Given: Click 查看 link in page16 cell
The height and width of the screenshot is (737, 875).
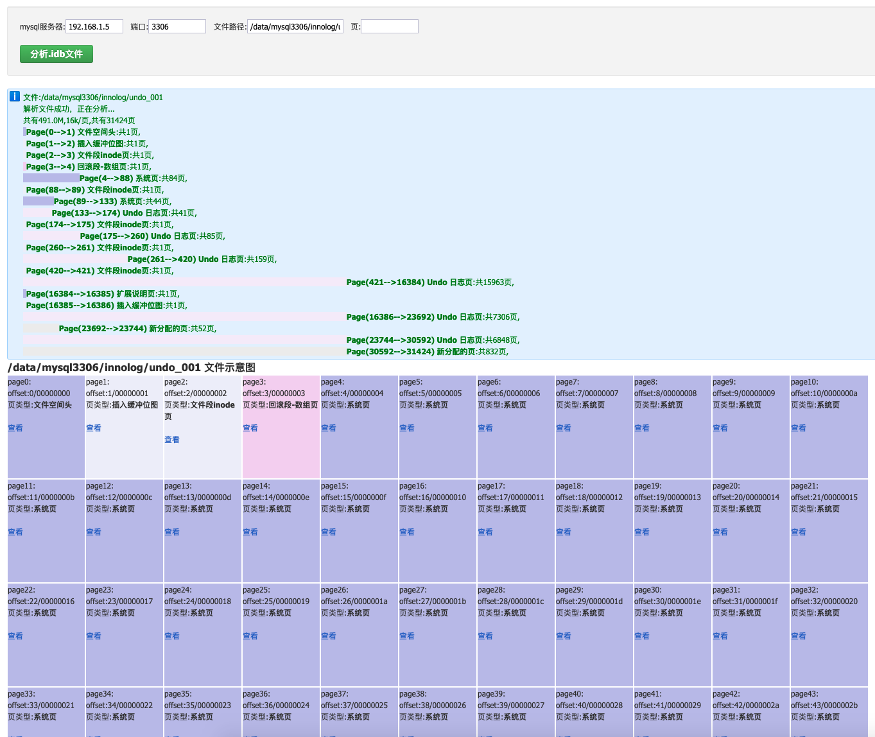Looking at the screenshot, I should tap(407, 532).
